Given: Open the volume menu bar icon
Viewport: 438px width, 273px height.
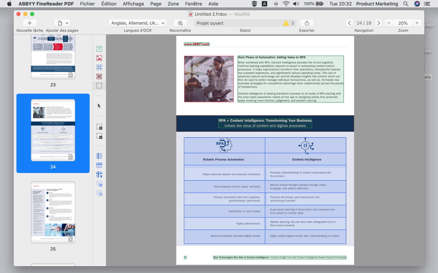Looking at the screenshot, I should coord(296,4).
